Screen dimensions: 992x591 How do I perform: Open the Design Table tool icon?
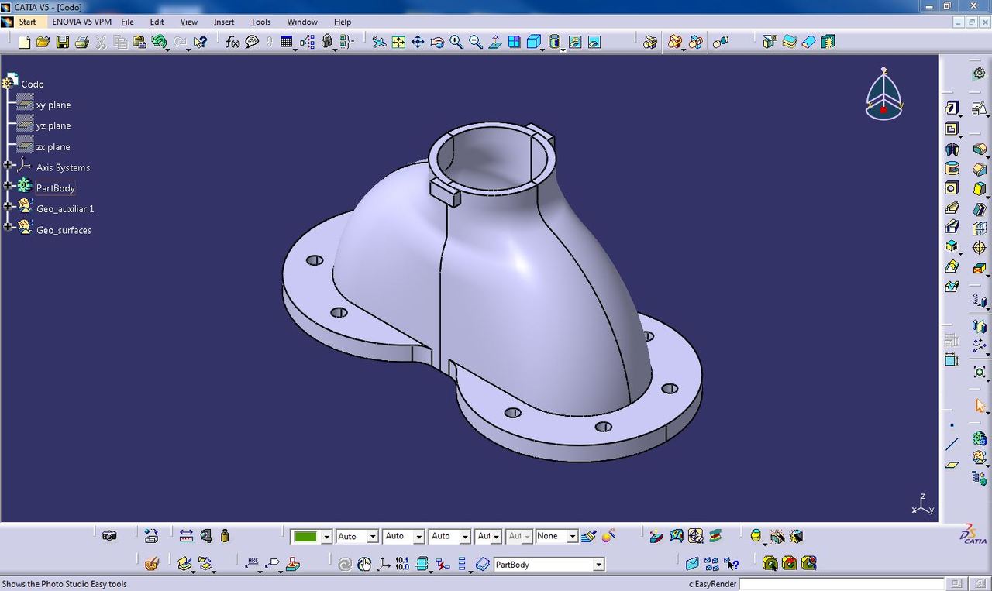287,42
